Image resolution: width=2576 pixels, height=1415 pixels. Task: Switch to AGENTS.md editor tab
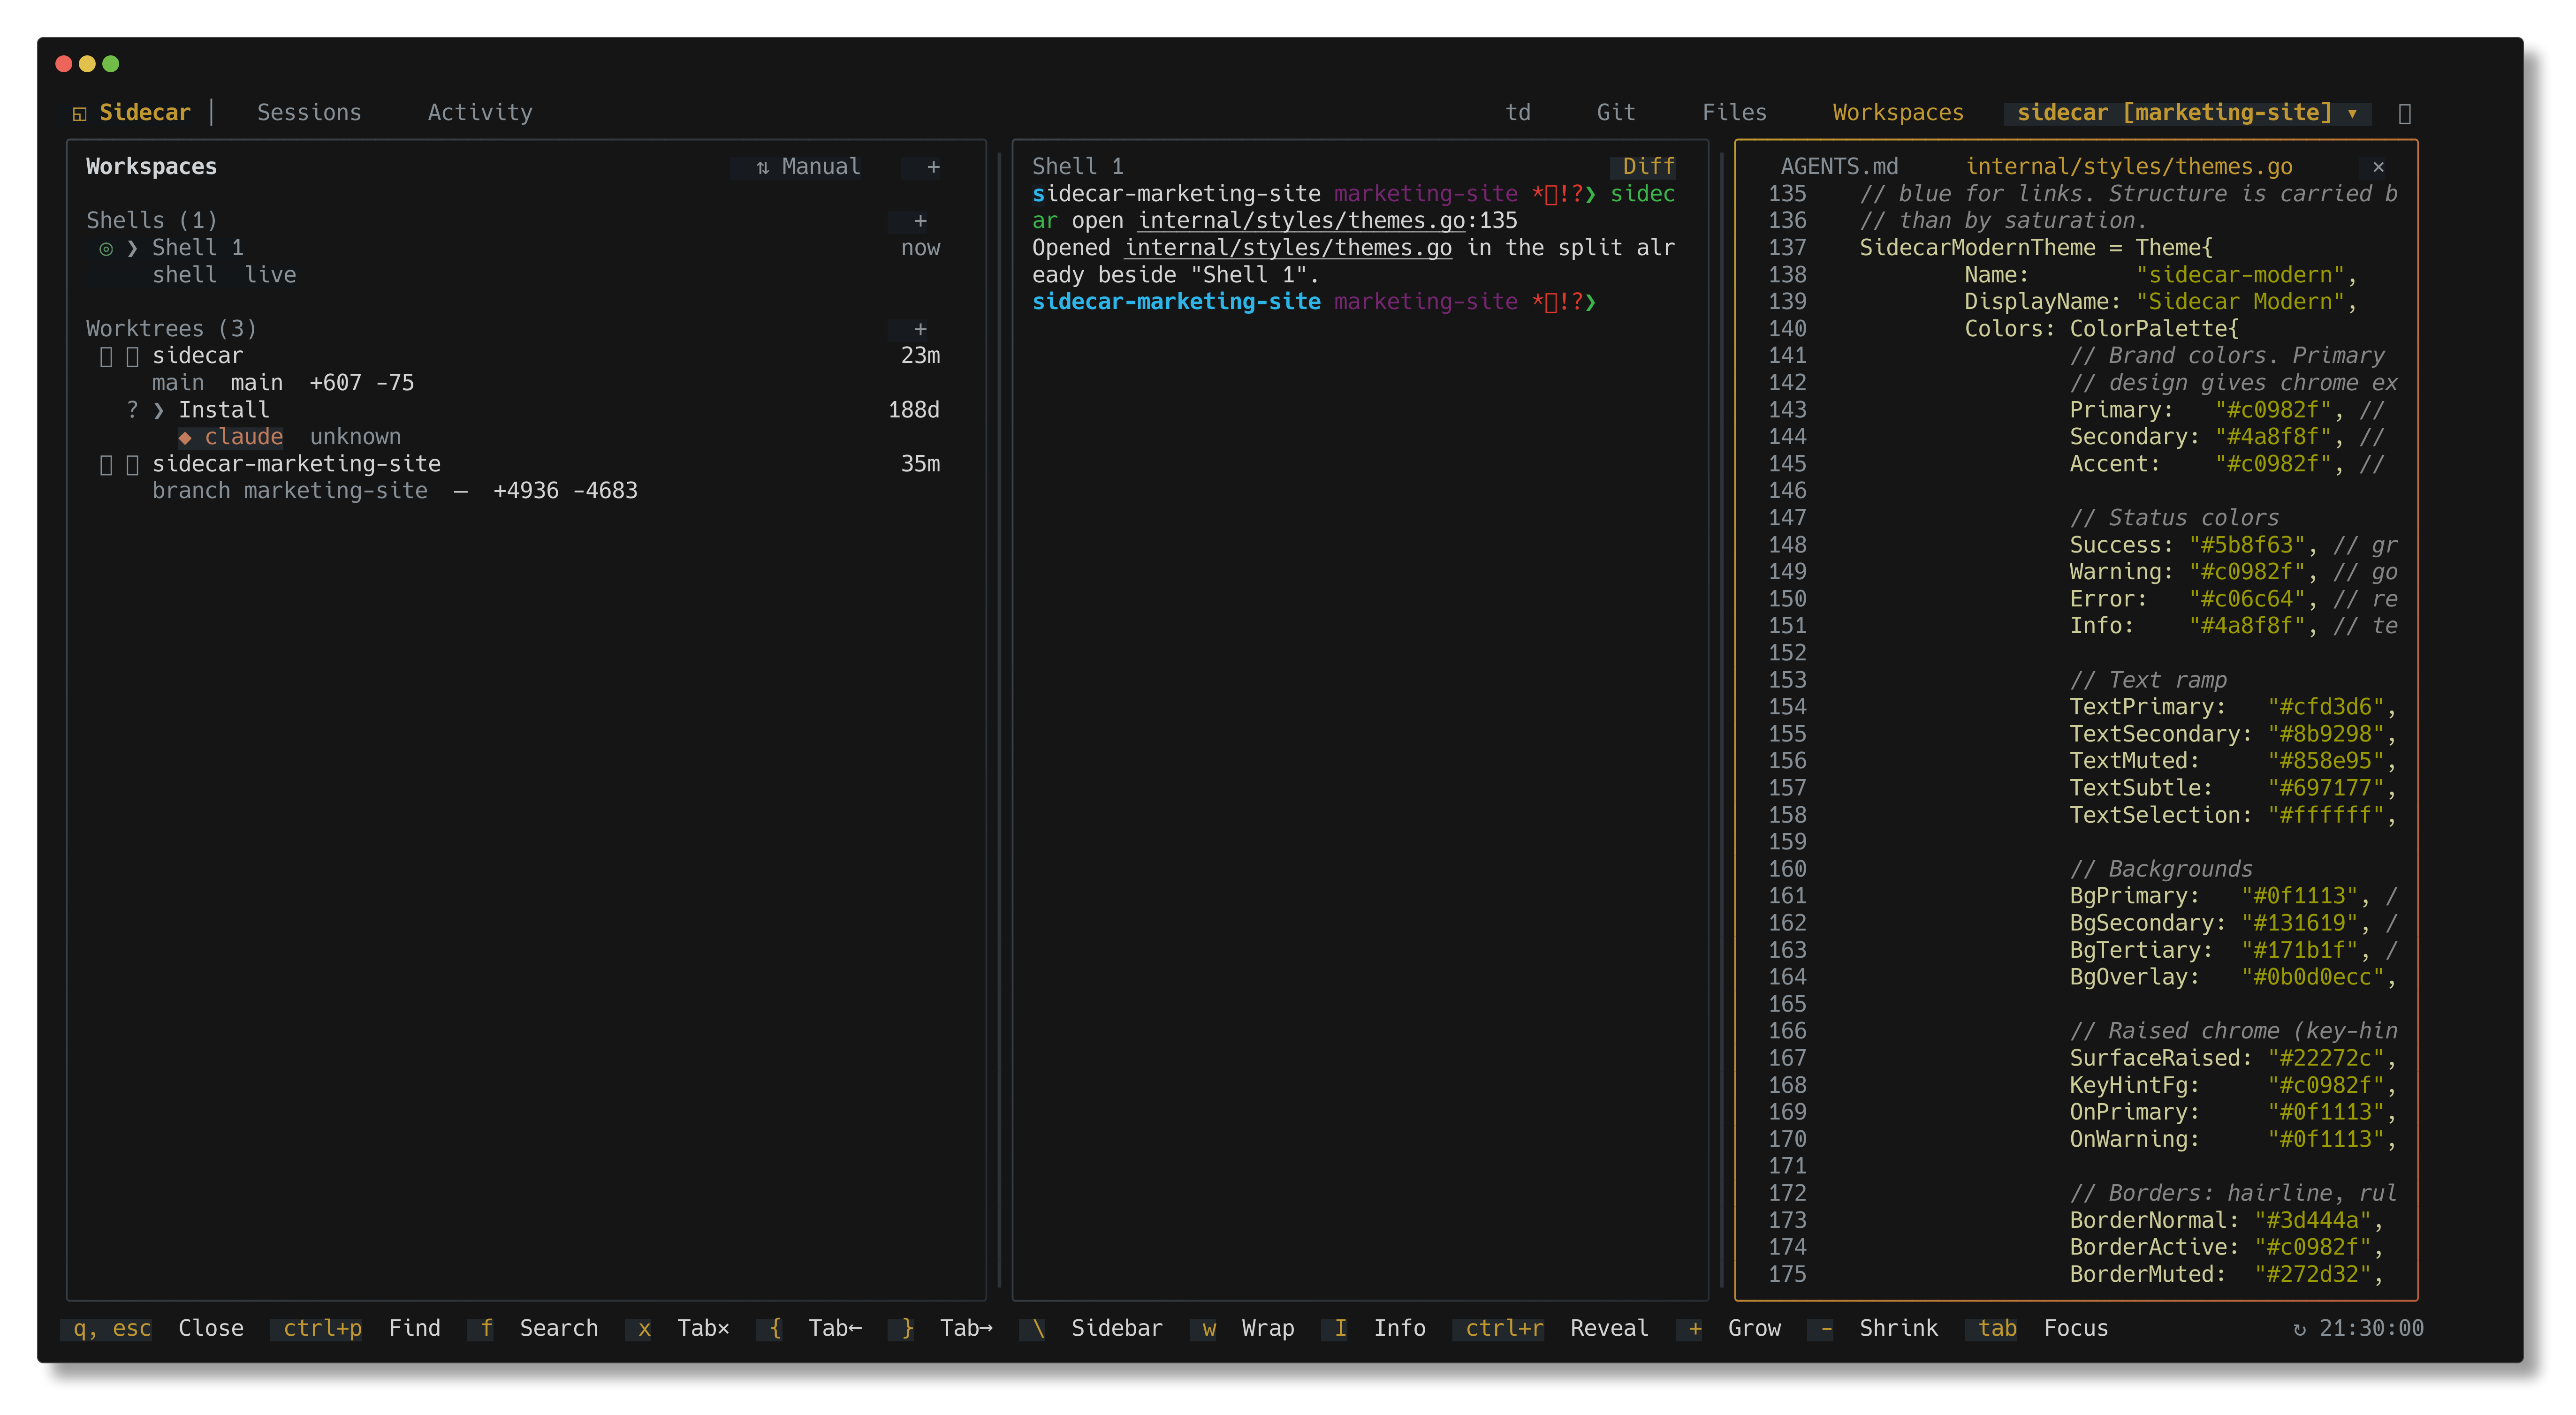(x=1839, y=167)
